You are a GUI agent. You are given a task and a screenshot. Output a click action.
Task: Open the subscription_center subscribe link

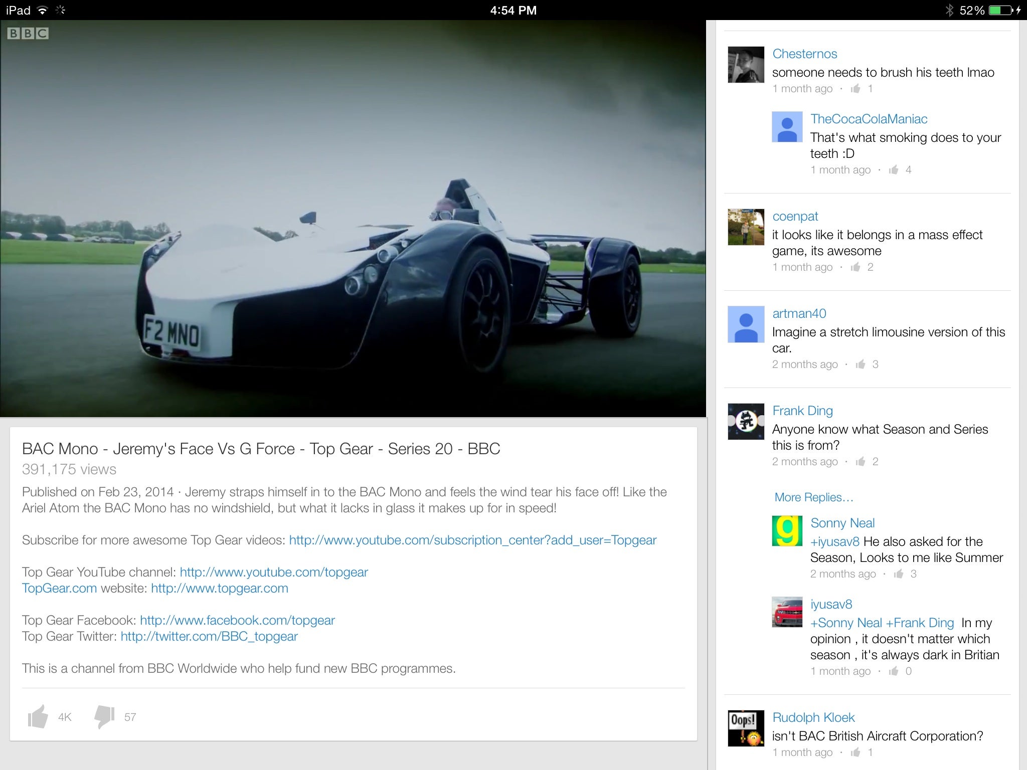coord(473,540)
